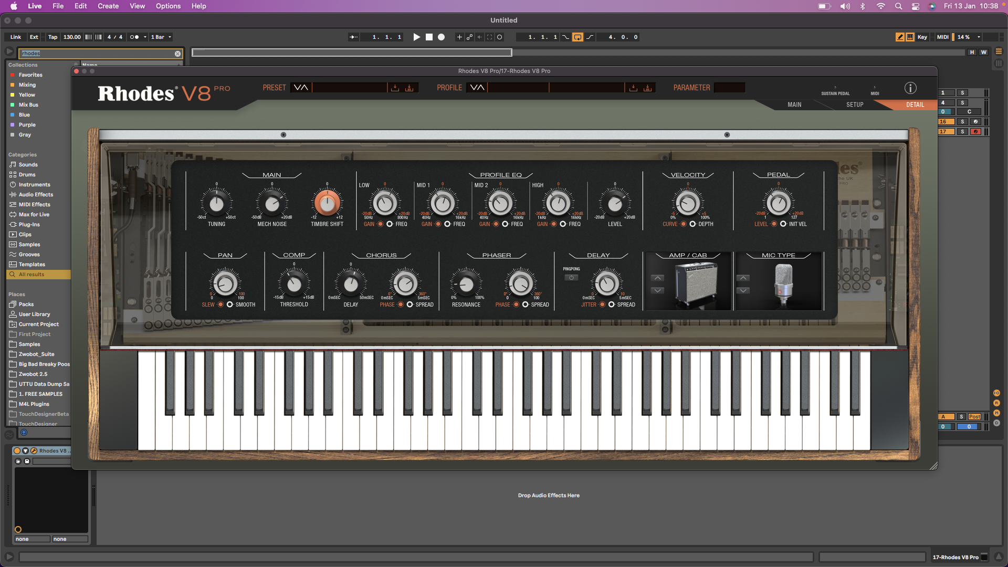Select Instruments category in browser
This screenshot has height=567, width=1008.
point(34,185)
